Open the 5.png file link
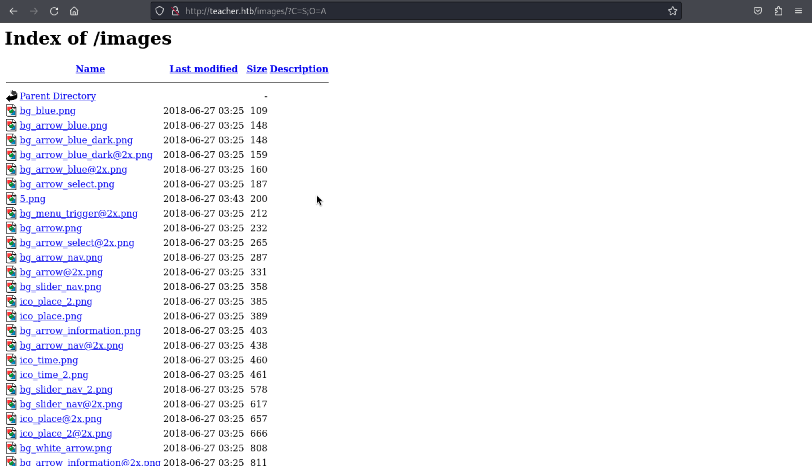This screenshot has height=466, width=812. (32, 199)
